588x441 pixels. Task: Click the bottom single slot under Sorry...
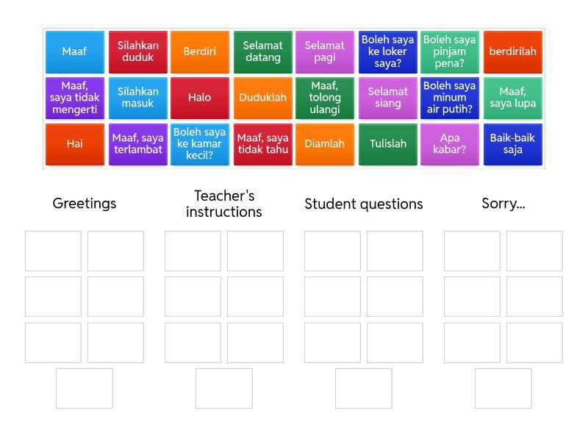pos(503,388)
